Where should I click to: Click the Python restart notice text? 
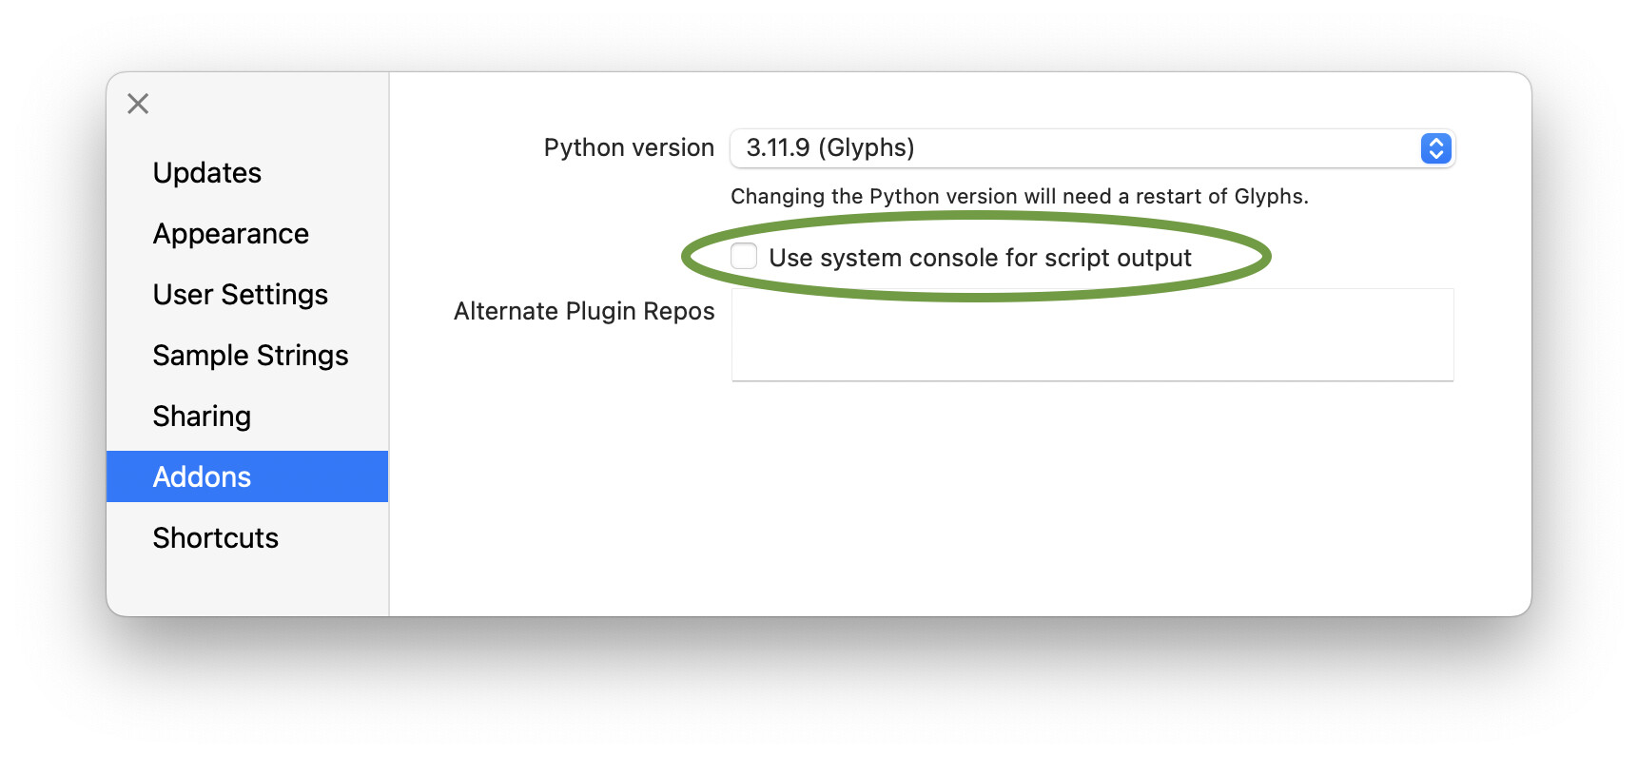click(1019, 197)
